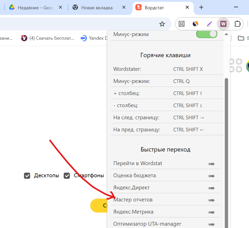Bookmark the page with the star icon
Image resolution: width=249 pixels, height=228 pixels.
162,24
